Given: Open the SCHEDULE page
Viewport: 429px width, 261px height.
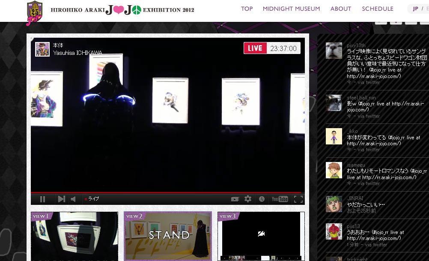Looking at the screenshot, I should click(x=378, y=9).
